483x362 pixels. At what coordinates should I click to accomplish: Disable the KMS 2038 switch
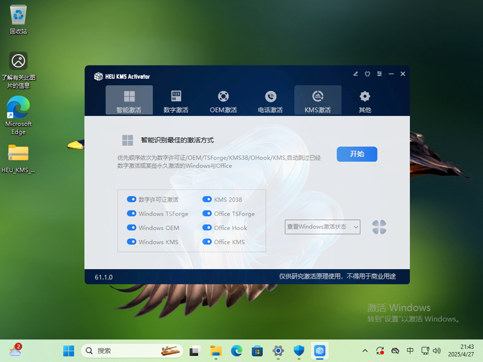click(x=207, y=199)
